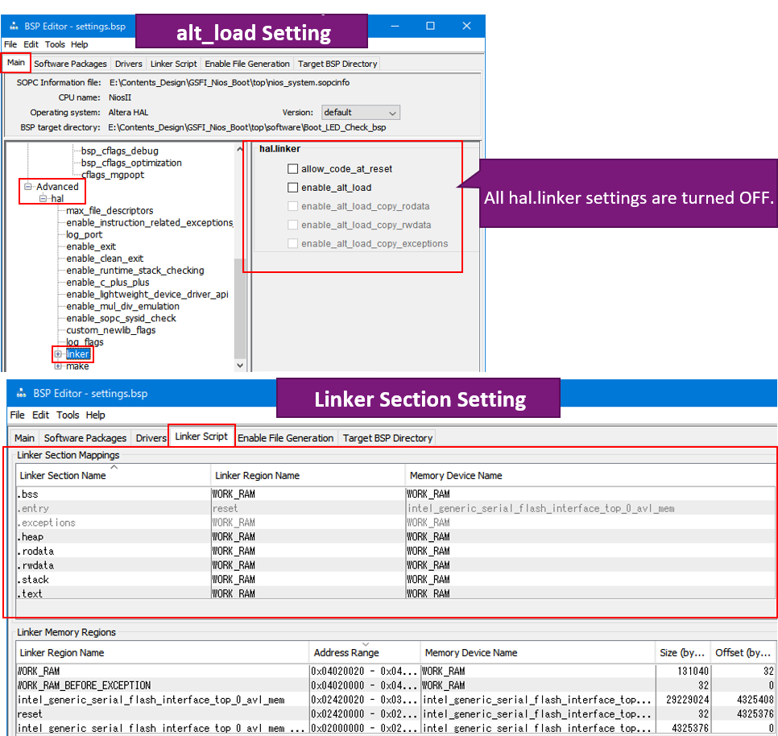This screenshot has height=736, width=778.
Task: Select enable_exit tree item
Action: pos(91,246)
